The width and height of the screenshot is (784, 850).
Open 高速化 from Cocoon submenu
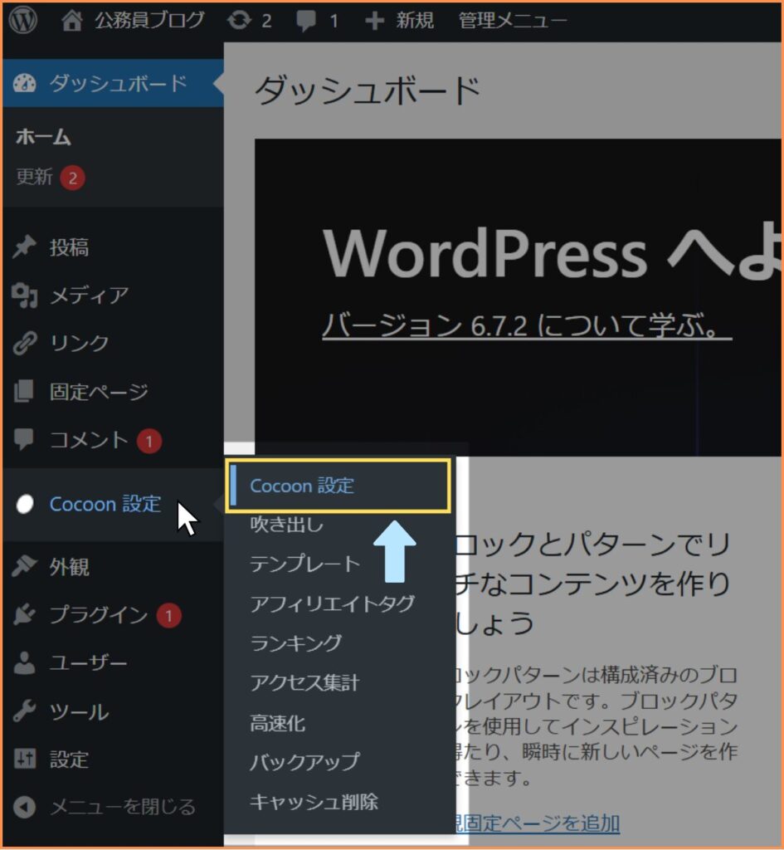[278, 724]
